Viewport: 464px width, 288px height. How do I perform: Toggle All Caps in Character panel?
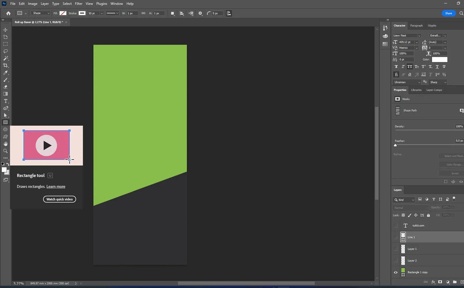410,67
